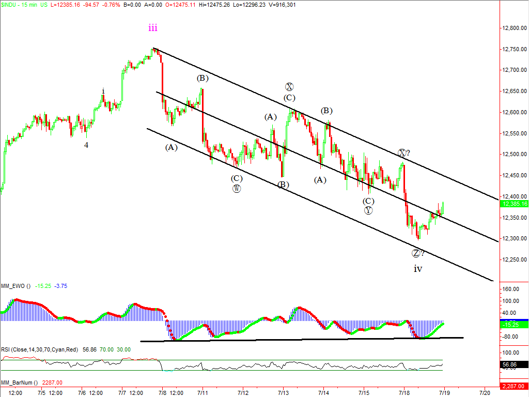Select the circled Y wave marker
This screenshot has width=529, height=397.
pos(368,210)
